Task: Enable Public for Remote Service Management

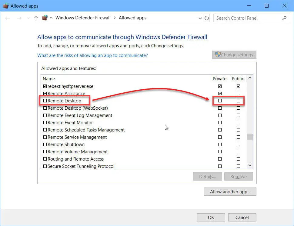Action: click(x=238, y=137)
